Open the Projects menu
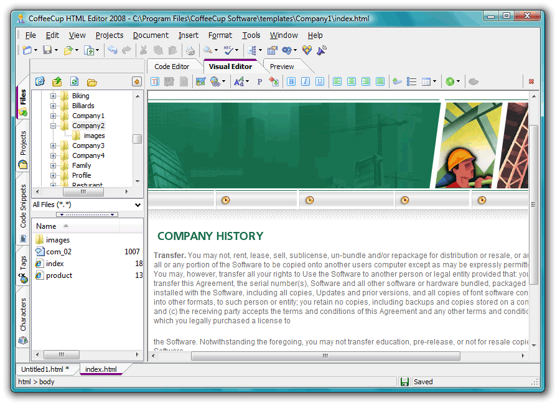The image size is (560, 406). coord(110,35)
